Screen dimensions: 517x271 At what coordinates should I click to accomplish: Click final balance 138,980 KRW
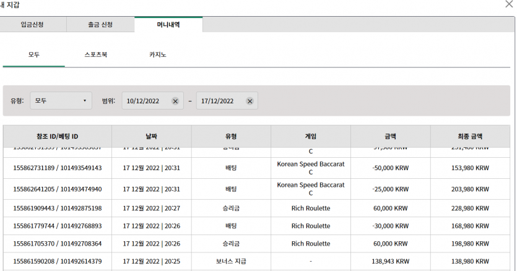470,262
